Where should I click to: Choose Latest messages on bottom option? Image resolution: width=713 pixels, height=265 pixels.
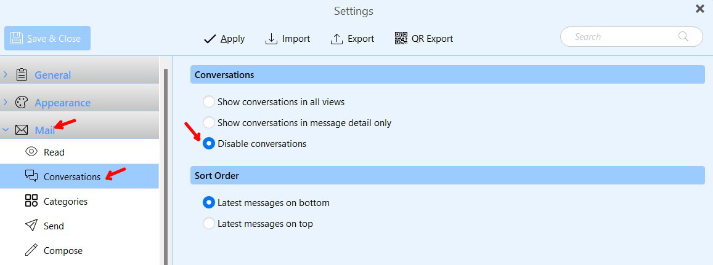[209, 202]
